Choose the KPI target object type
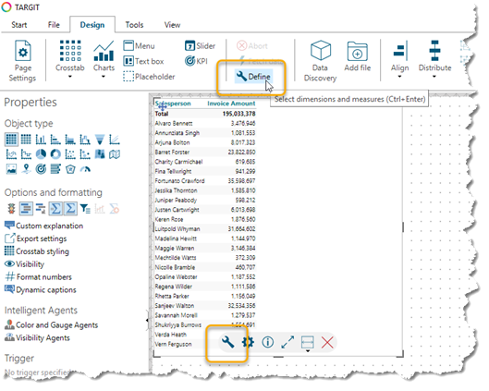The width and height of the screenshot is (489, 391). point(41,169)
